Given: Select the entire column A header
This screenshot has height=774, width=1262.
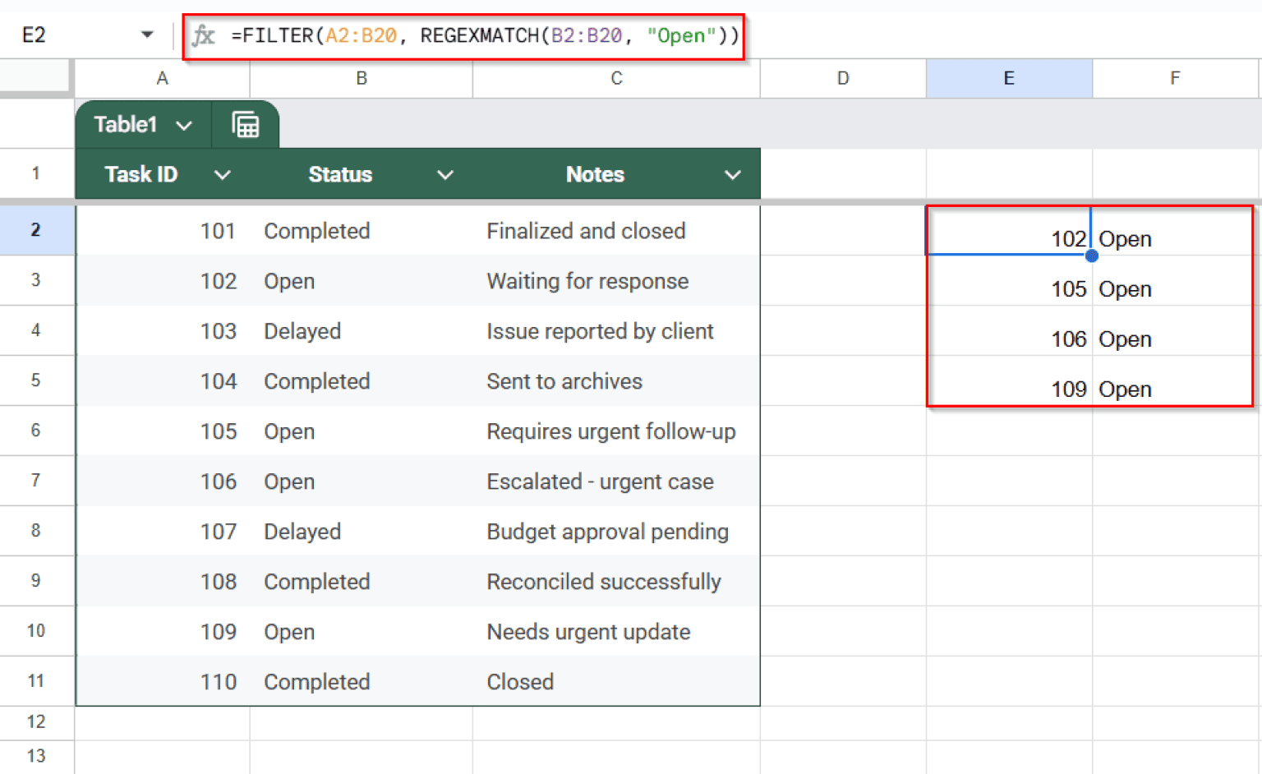Looking at the screenshot, I should (162, 78).
